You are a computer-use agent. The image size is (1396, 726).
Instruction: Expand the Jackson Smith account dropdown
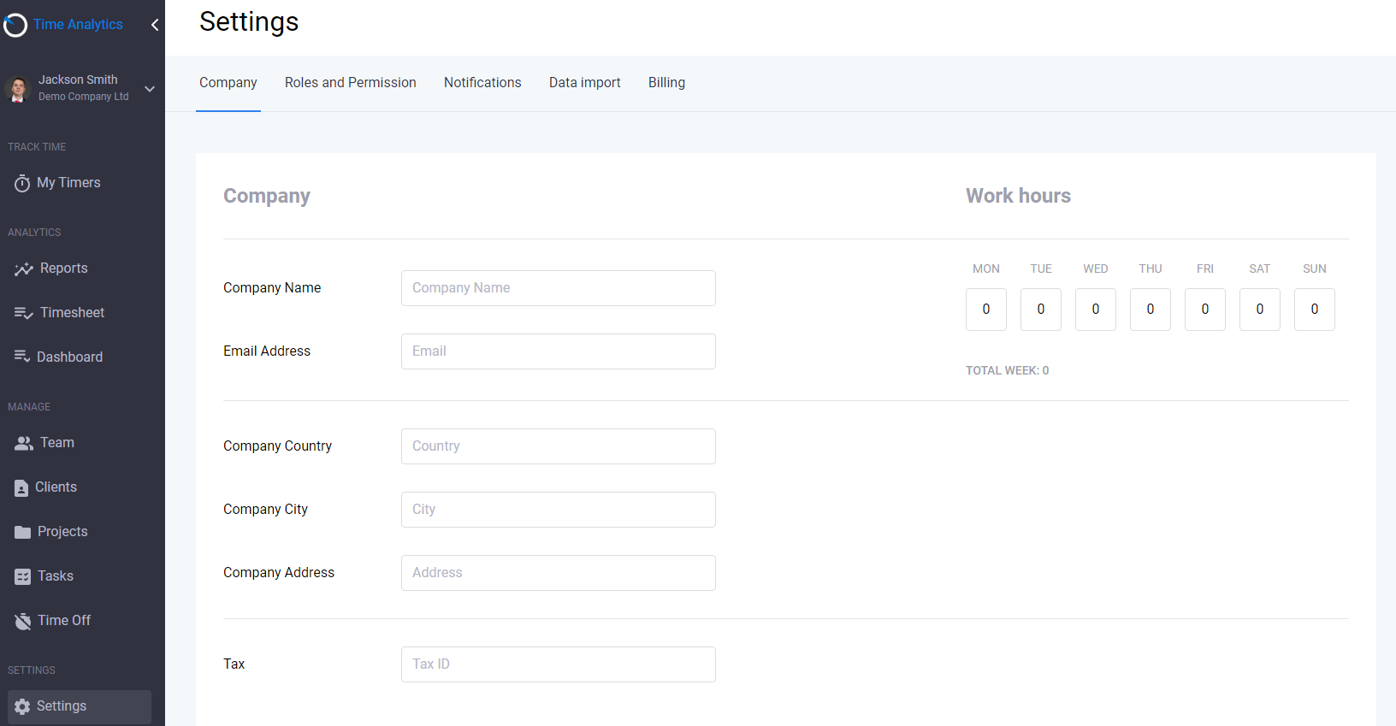coord(150,89)
